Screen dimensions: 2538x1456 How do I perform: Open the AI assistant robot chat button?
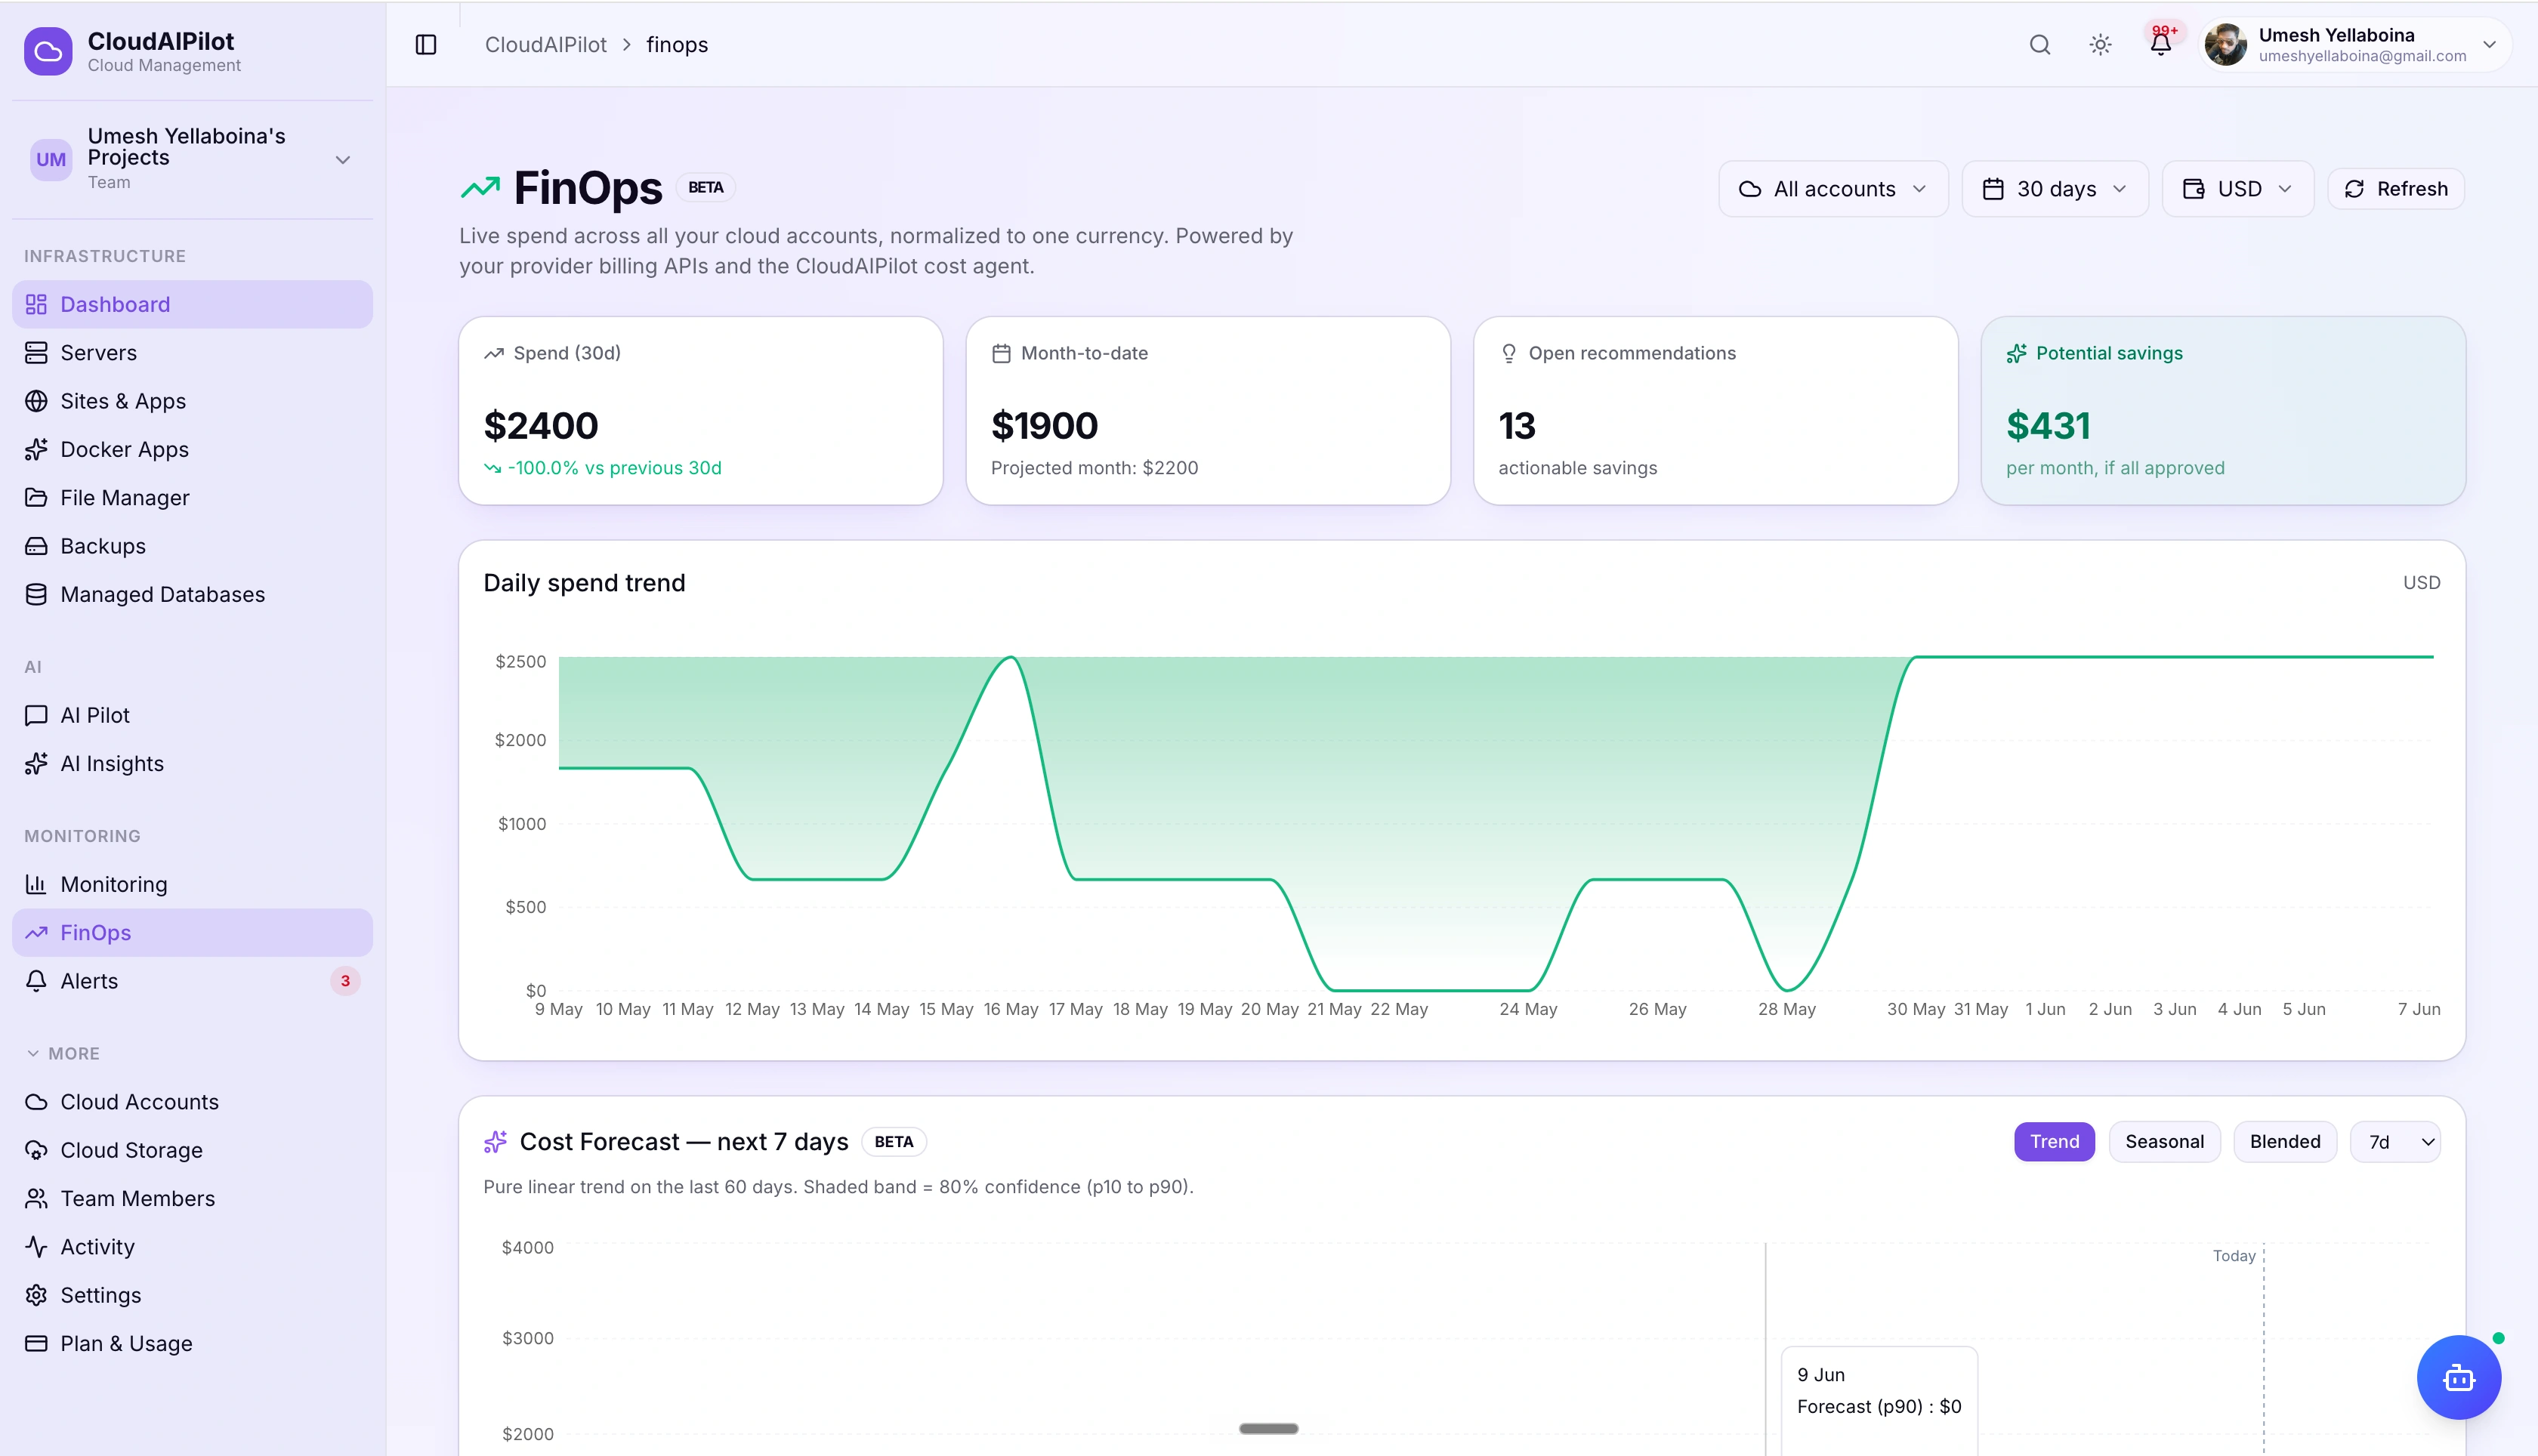(x=2459, y=1378)
